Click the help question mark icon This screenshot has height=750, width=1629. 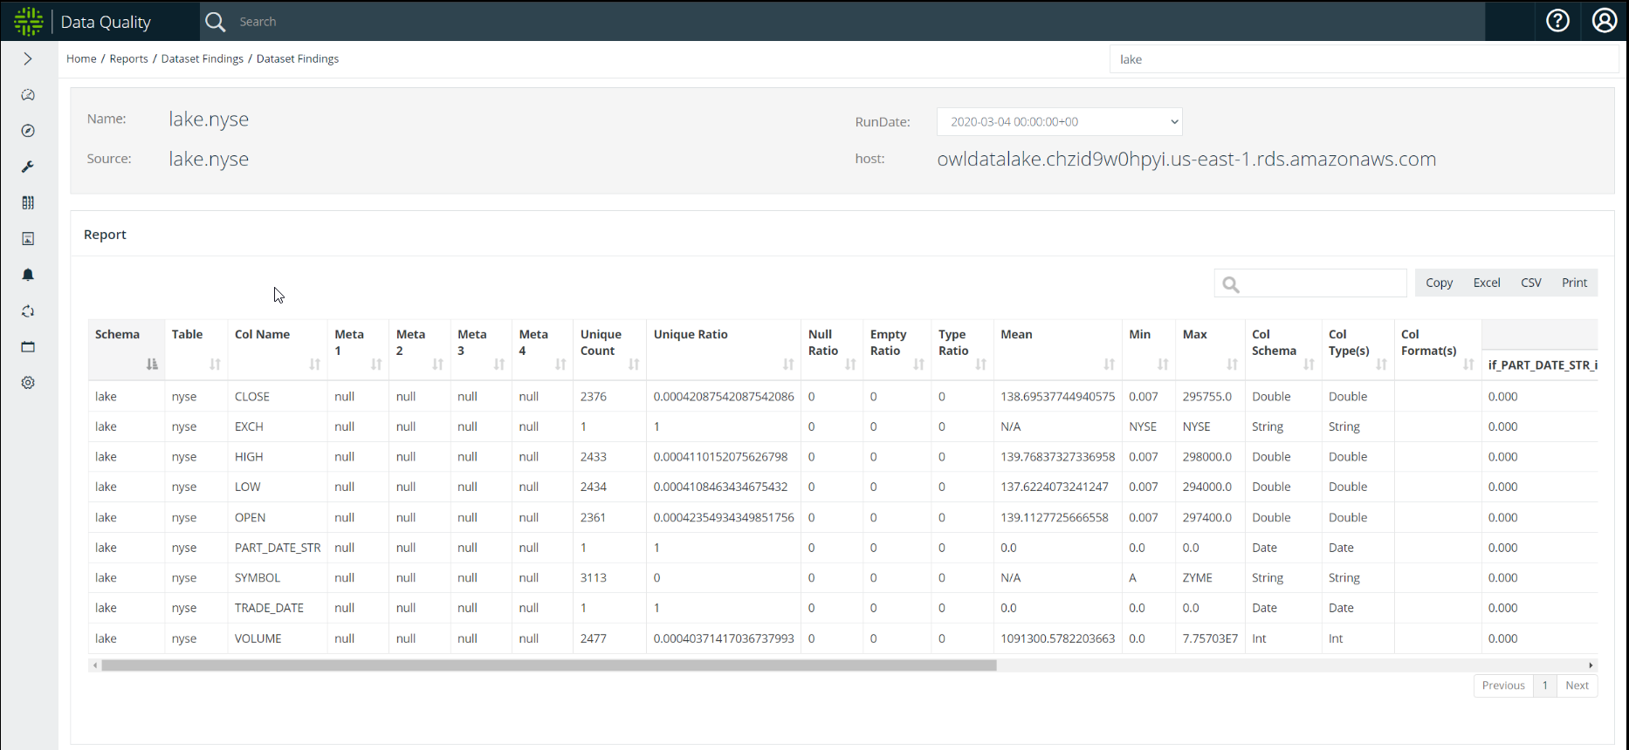click(1557, 21)
